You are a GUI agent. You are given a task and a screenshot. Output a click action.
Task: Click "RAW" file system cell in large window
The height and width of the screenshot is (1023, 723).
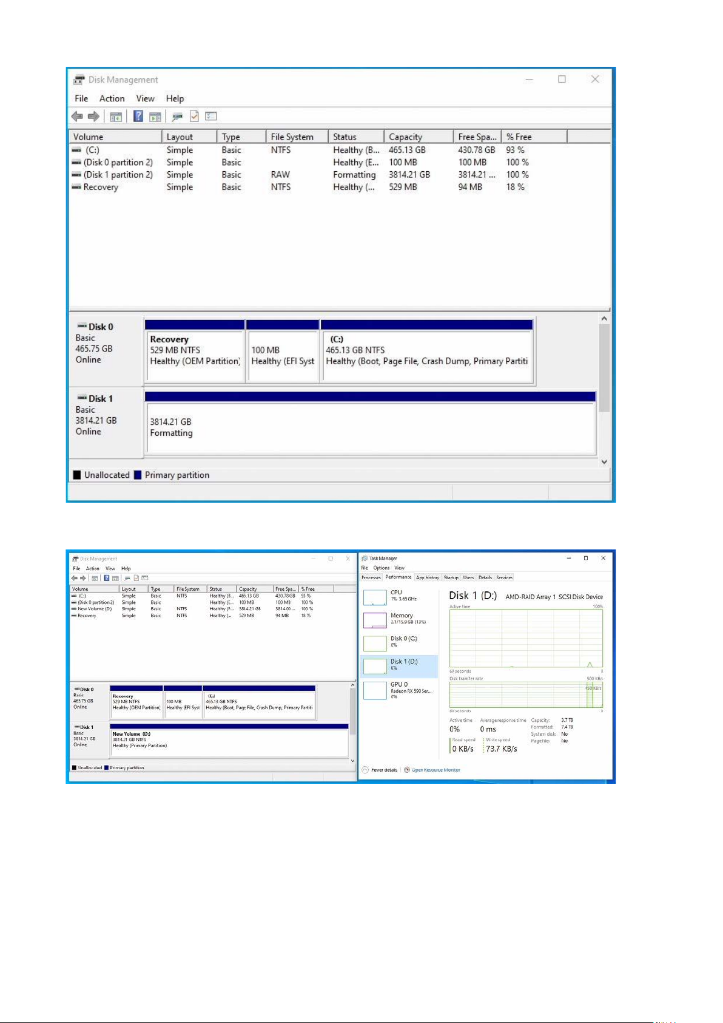pos(280,175)
